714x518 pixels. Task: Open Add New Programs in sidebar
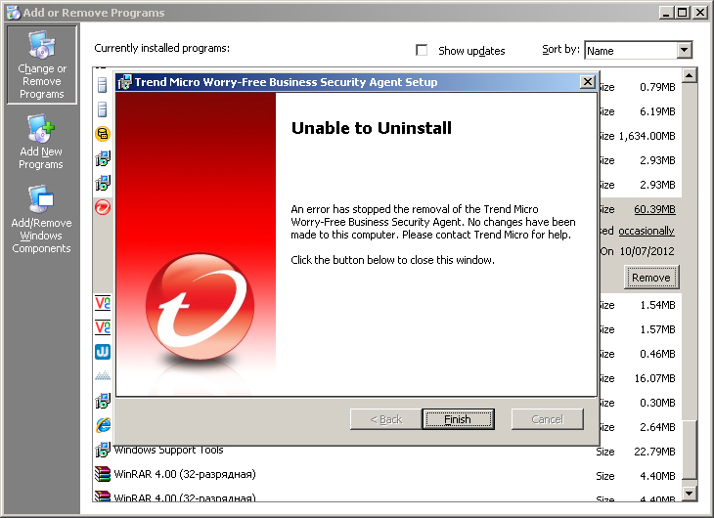coord(41,142)
